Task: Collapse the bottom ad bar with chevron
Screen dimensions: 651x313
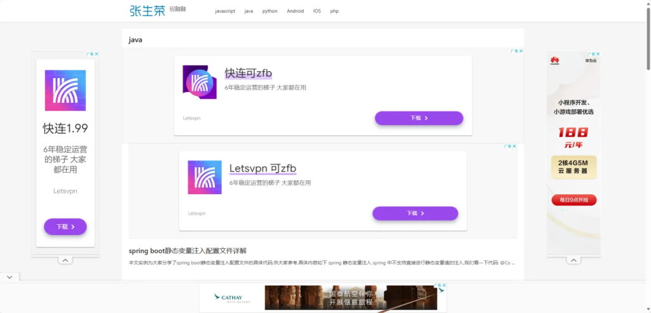Action: click(x=10, y=277)
